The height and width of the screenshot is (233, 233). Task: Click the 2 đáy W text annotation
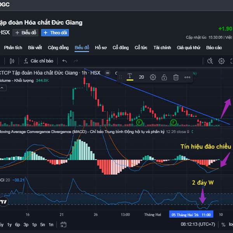203,183
